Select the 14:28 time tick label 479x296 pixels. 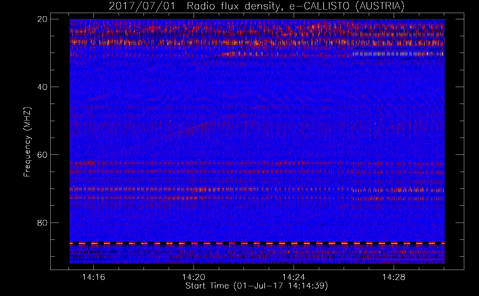(x=394, y=277)
